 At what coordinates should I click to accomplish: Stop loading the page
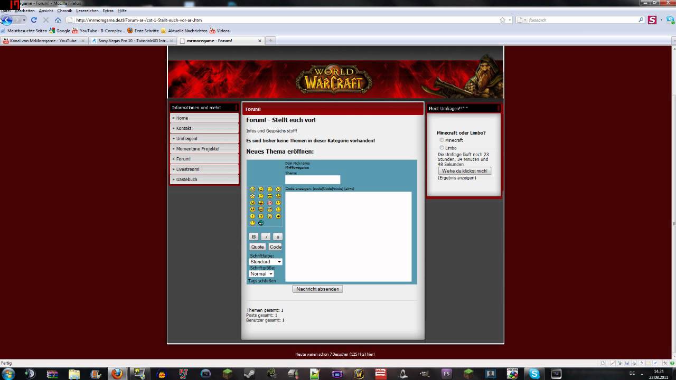(46, 20)
